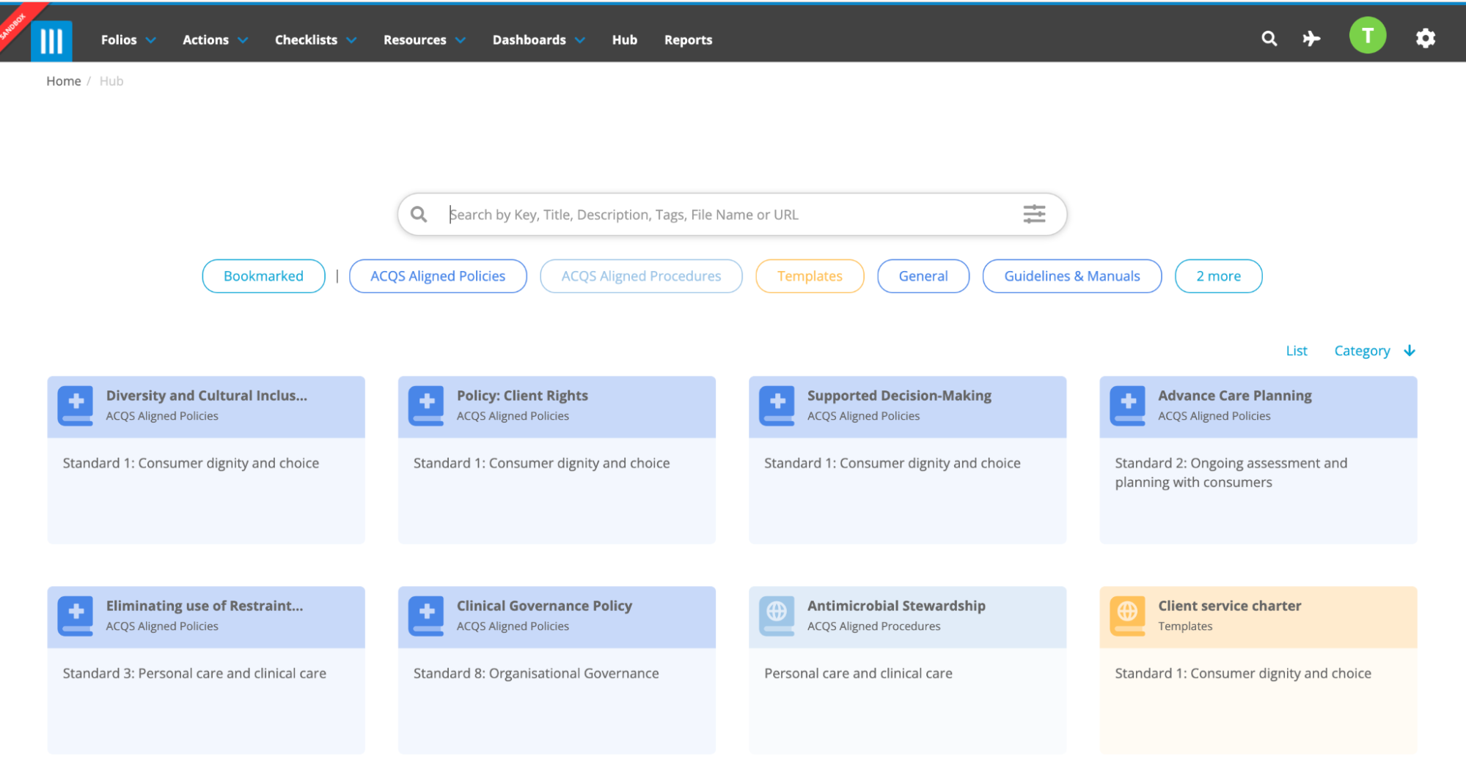Viewport: 1466px width, 778px height.
Task: Open the settings gear icon
Action: coord(1425,38)
